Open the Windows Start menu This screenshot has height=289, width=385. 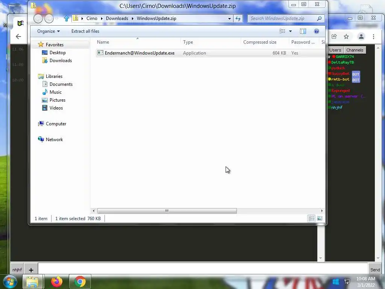pos(10,281)
